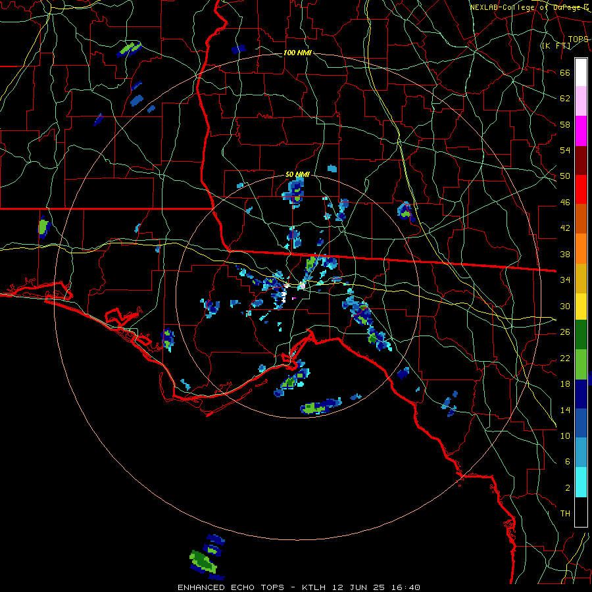Click the 30 value on the scale
The height and width of the screenshot is (592, 592).
(565, 306)
